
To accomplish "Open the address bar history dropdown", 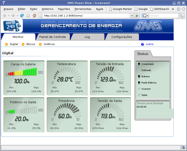I will point(132,16).
